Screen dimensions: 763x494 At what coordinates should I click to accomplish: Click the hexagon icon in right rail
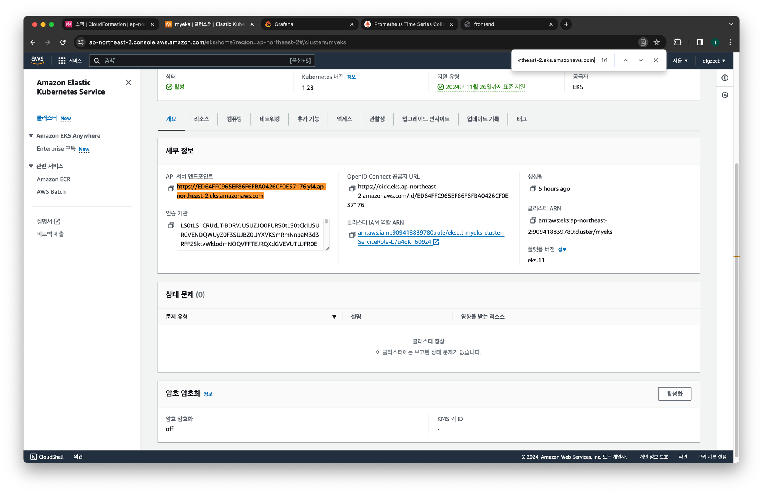[x=725, y=95]
